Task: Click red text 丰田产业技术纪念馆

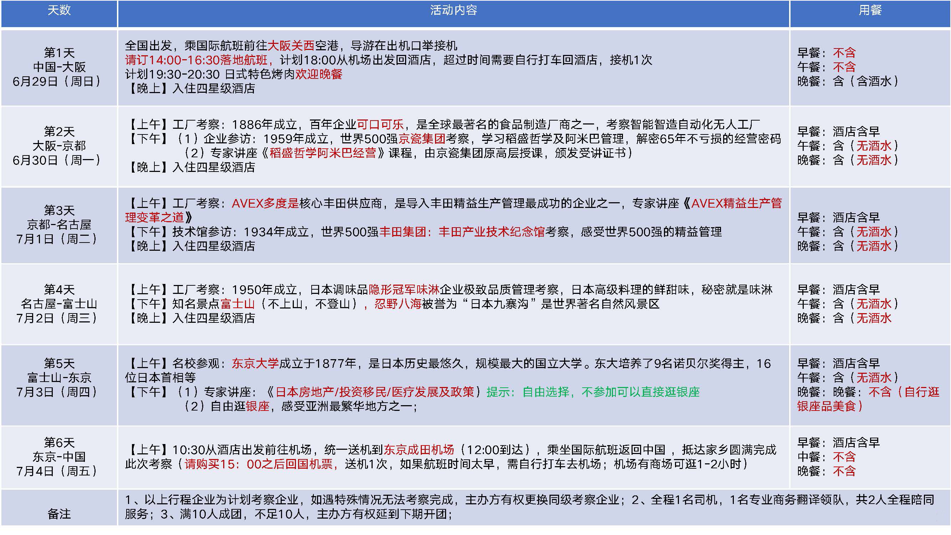Action: click(492, 232)
